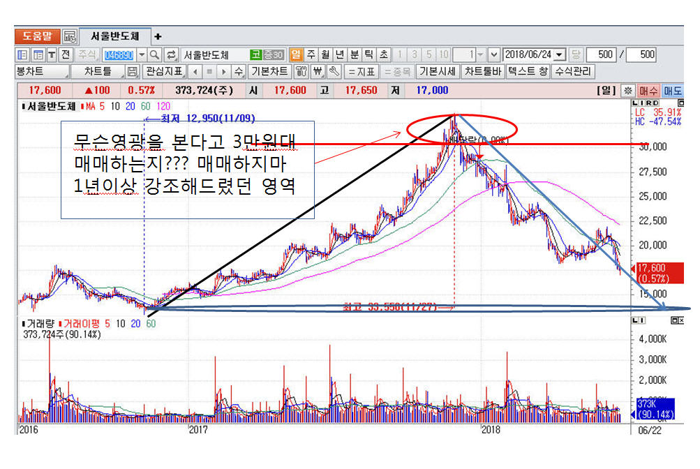The width and height of the screenshot is (700, 469).
Task: Click the asterisk settings icon beside 매수
Action: (x=628, y=91)
